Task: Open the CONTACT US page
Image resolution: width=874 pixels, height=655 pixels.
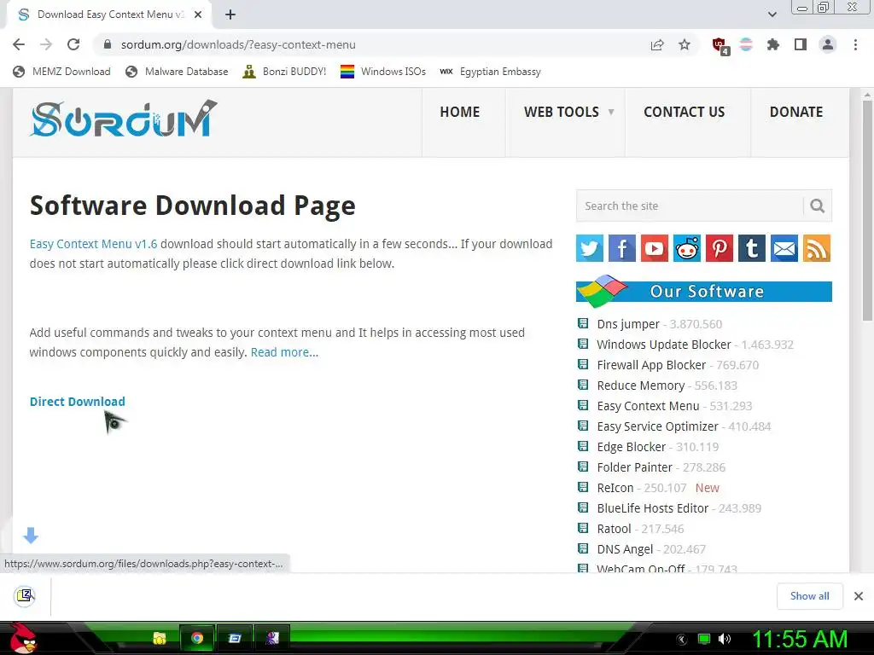Action: [685, 112]
